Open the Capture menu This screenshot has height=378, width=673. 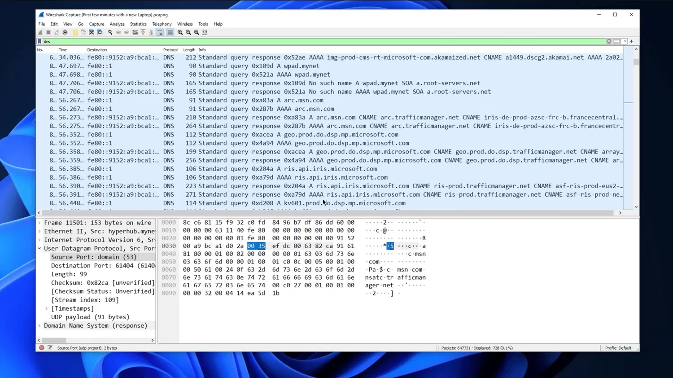pos(96,24)
